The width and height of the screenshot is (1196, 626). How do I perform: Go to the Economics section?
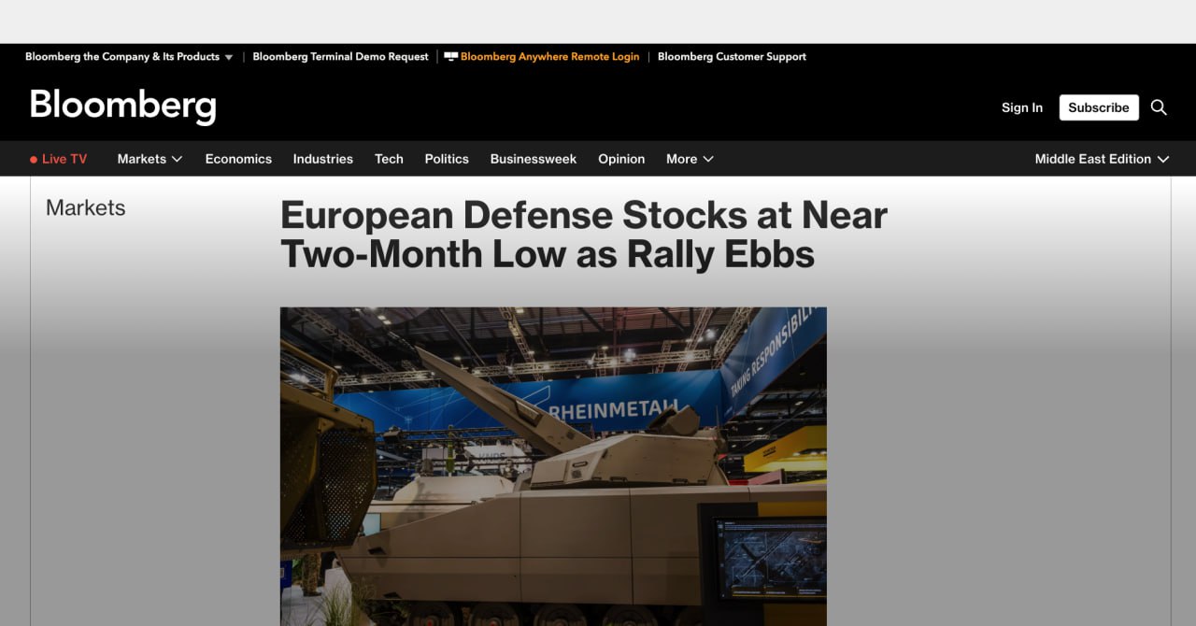(x=238, y=159)
